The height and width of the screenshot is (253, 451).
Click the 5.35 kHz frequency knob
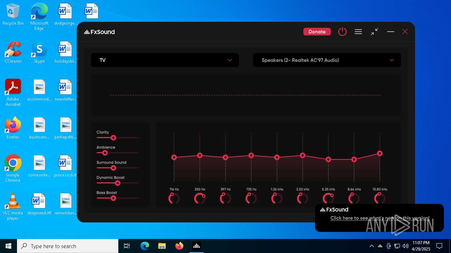pos(328,199)
